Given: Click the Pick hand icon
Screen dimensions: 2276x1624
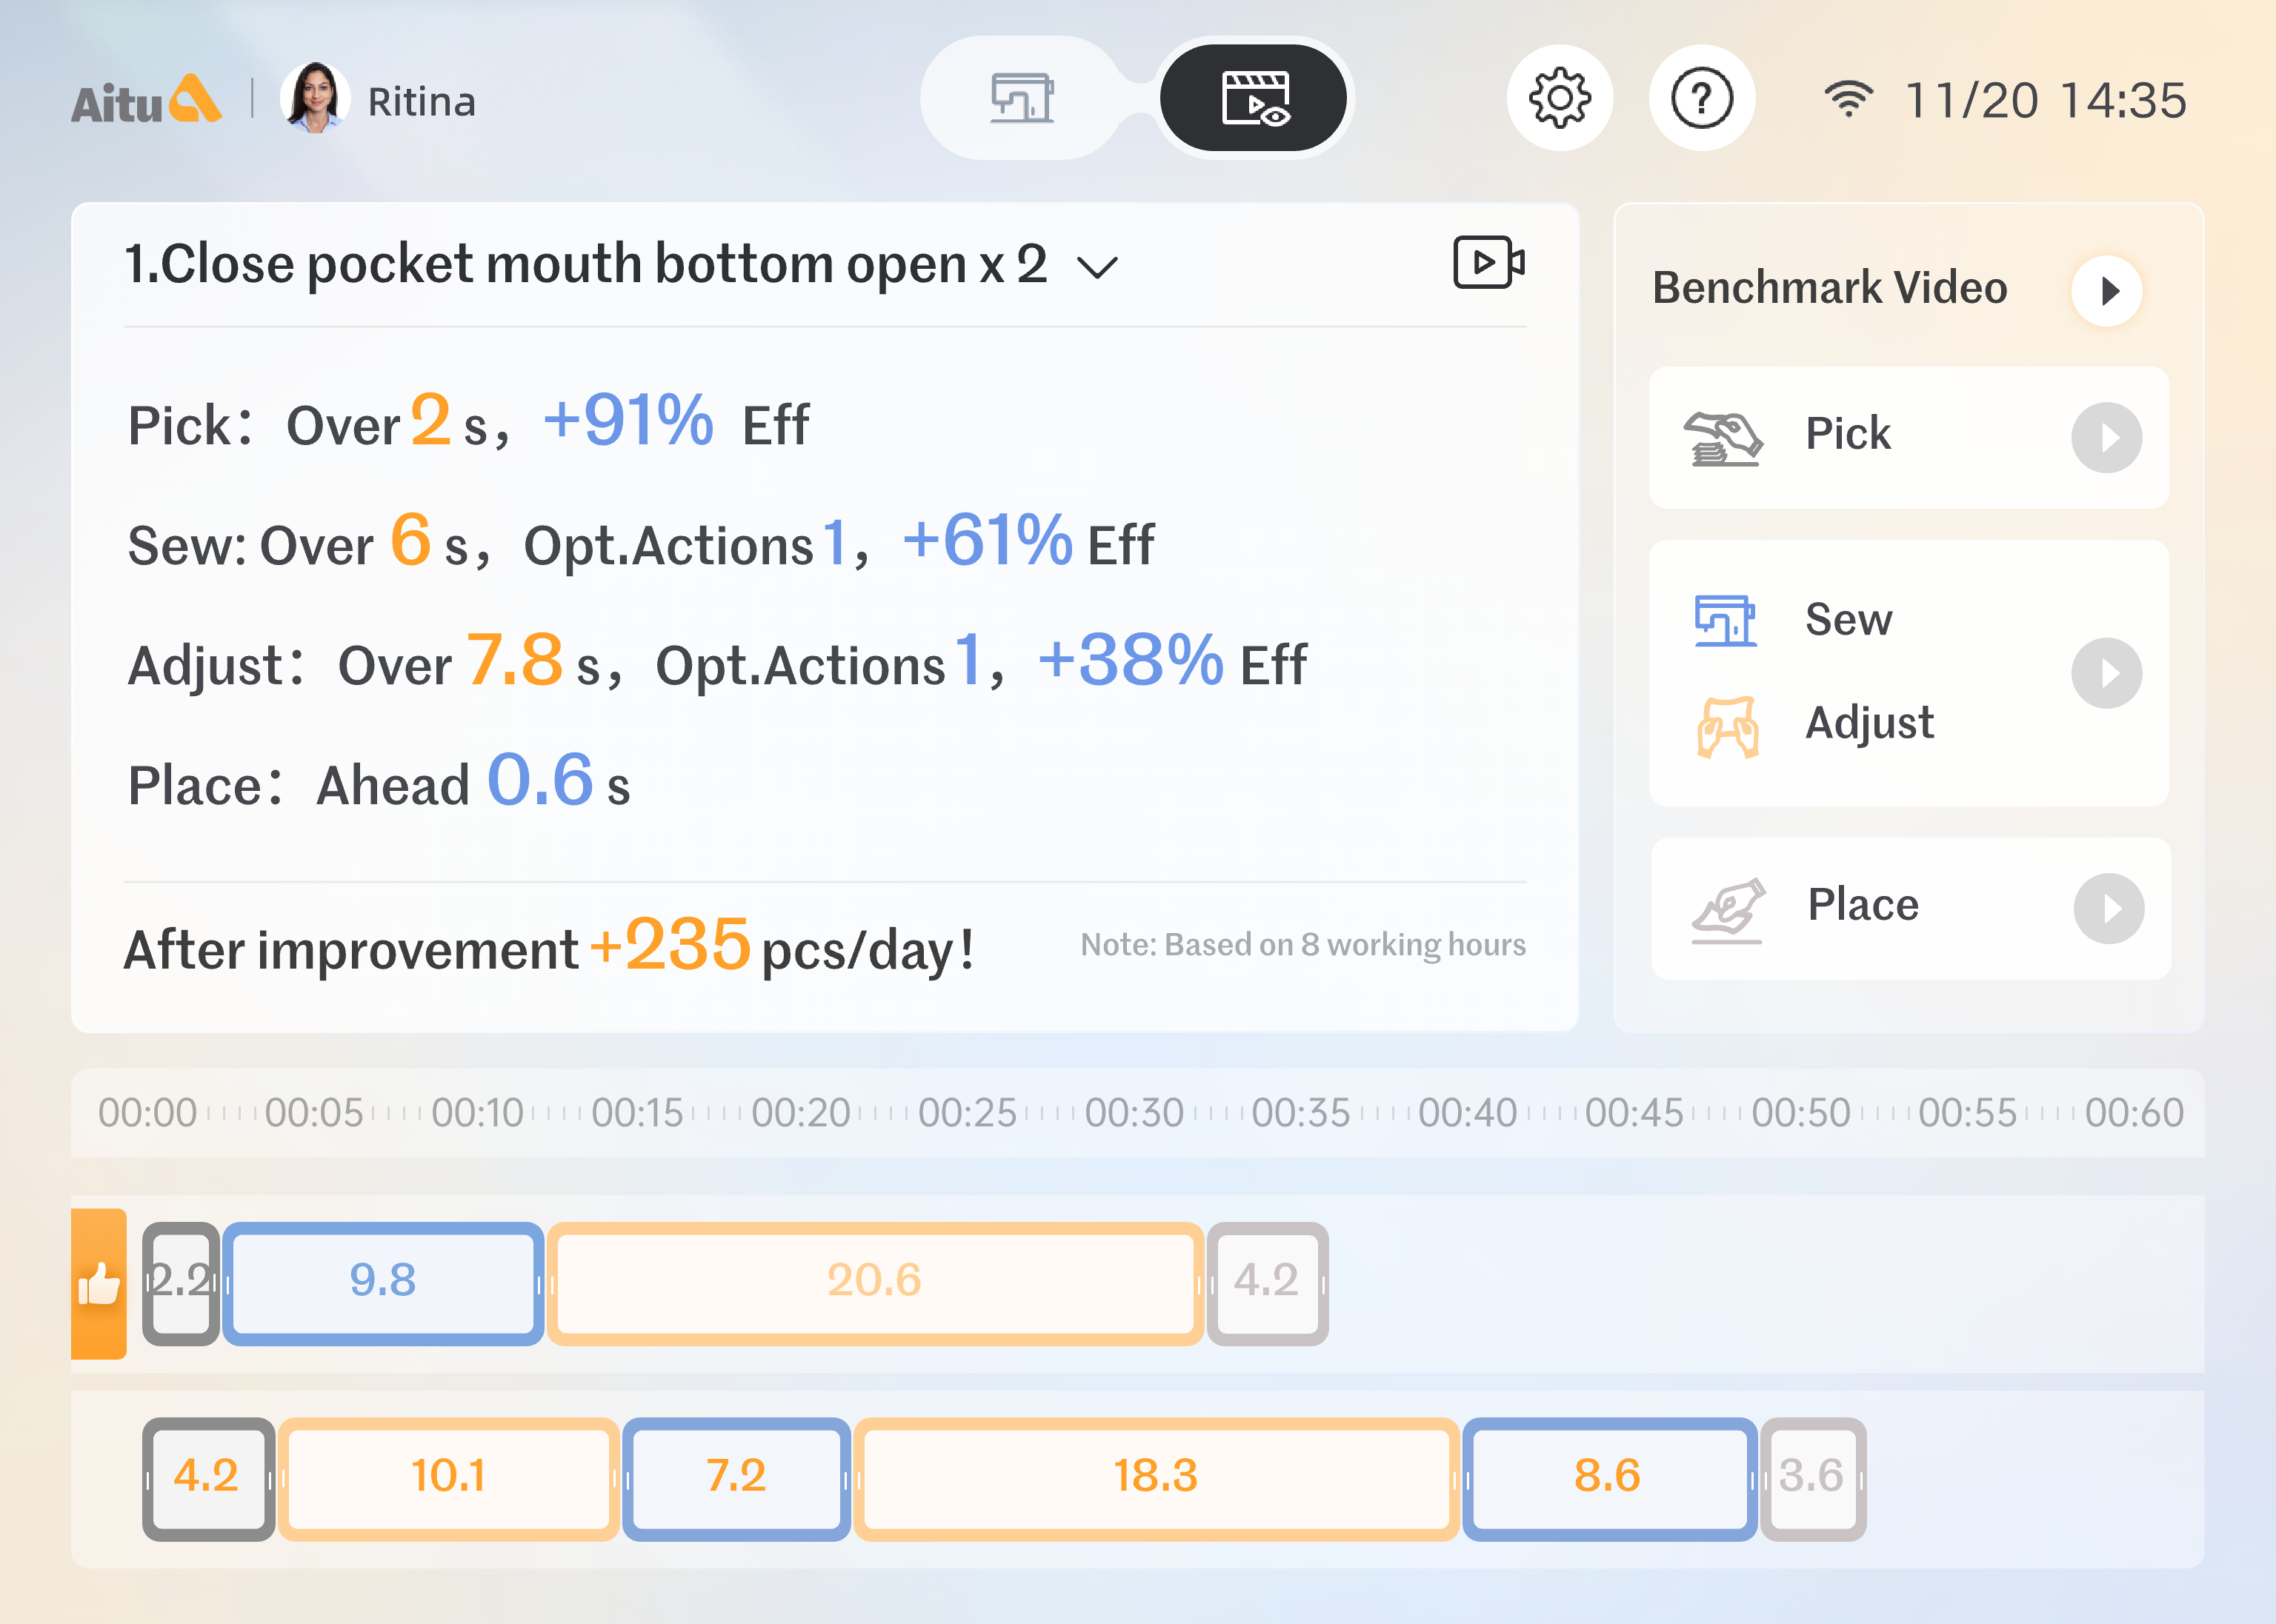Looking at the screenshot, I should coord(1724,438).
